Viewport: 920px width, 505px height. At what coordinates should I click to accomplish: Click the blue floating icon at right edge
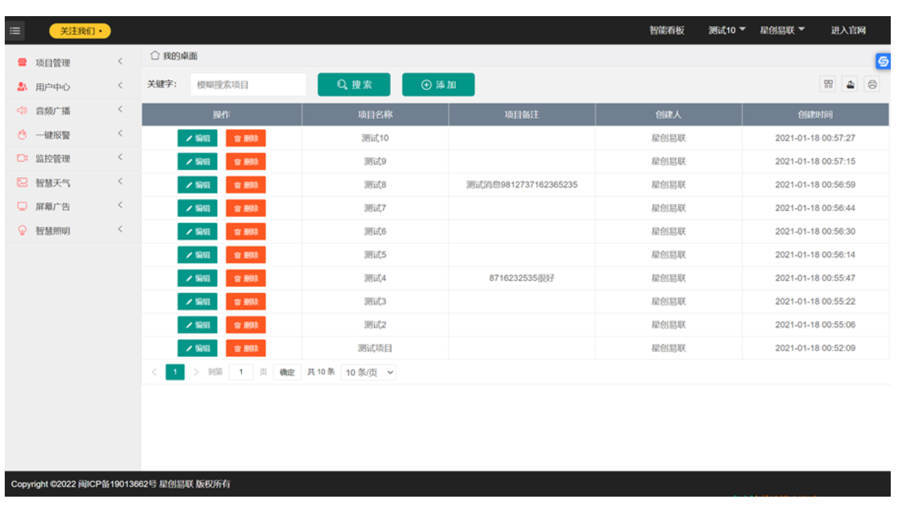(883, 61)
